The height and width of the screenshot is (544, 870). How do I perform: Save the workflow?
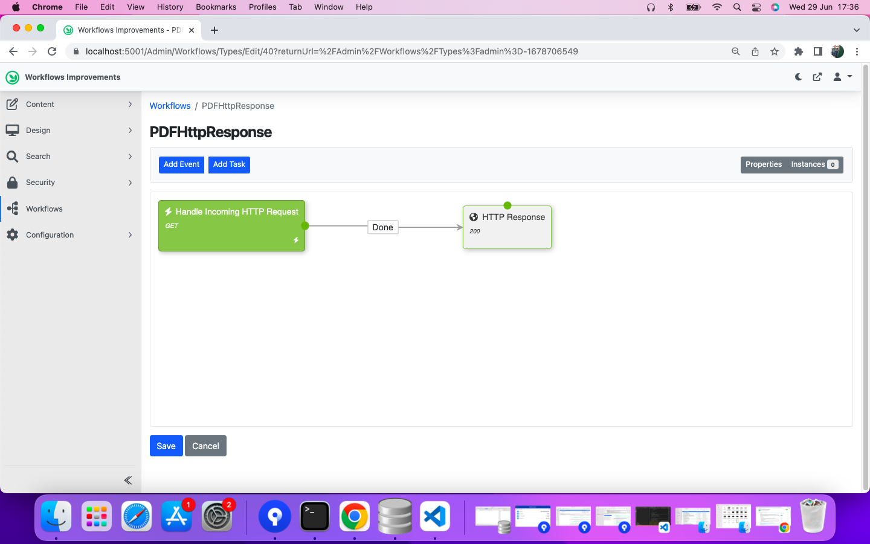(x=166, y=446)
